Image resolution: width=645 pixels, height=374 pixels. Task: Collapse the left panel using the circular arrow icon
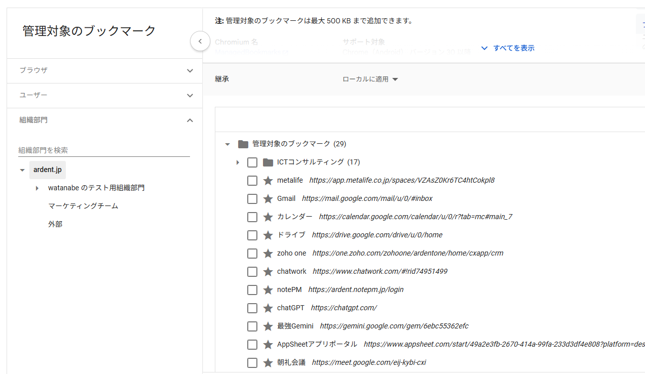point(200,41)
